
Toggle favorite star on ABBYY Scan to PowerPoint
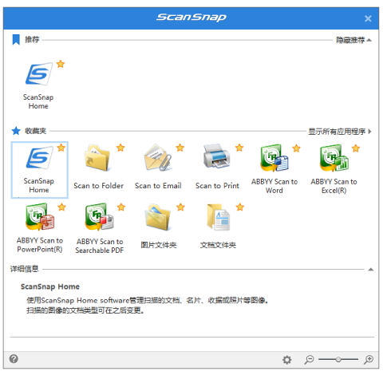(61, 207)
